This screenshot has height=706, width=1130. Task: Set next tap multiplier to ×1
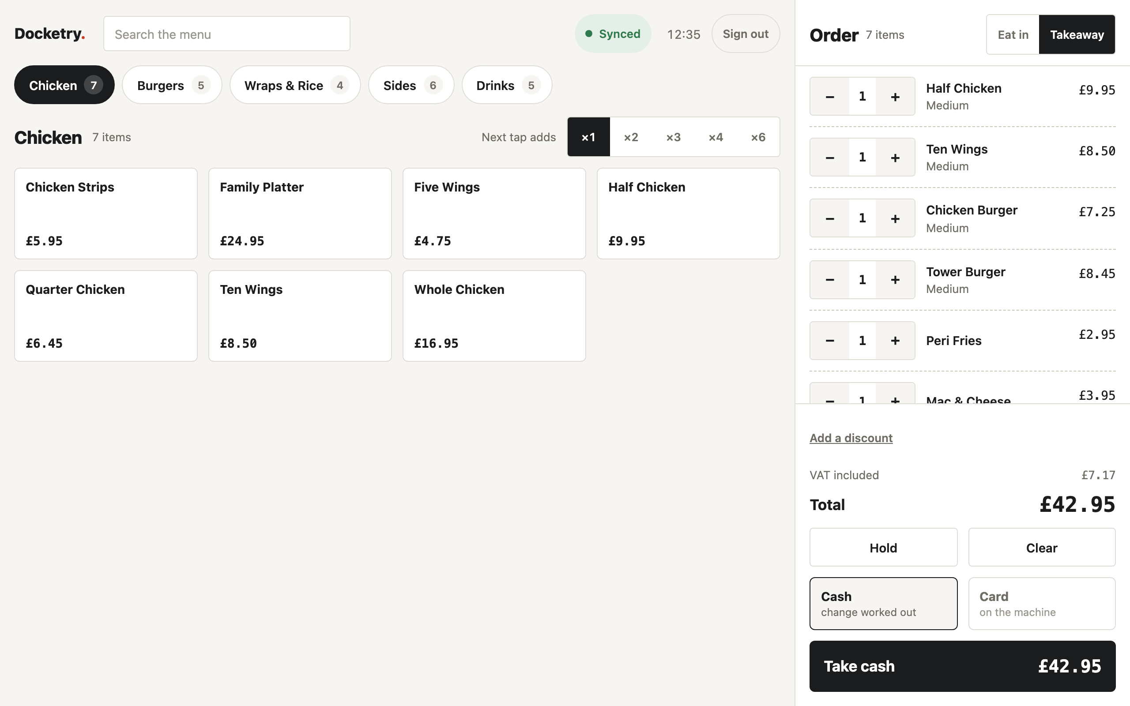coord(588,137)
